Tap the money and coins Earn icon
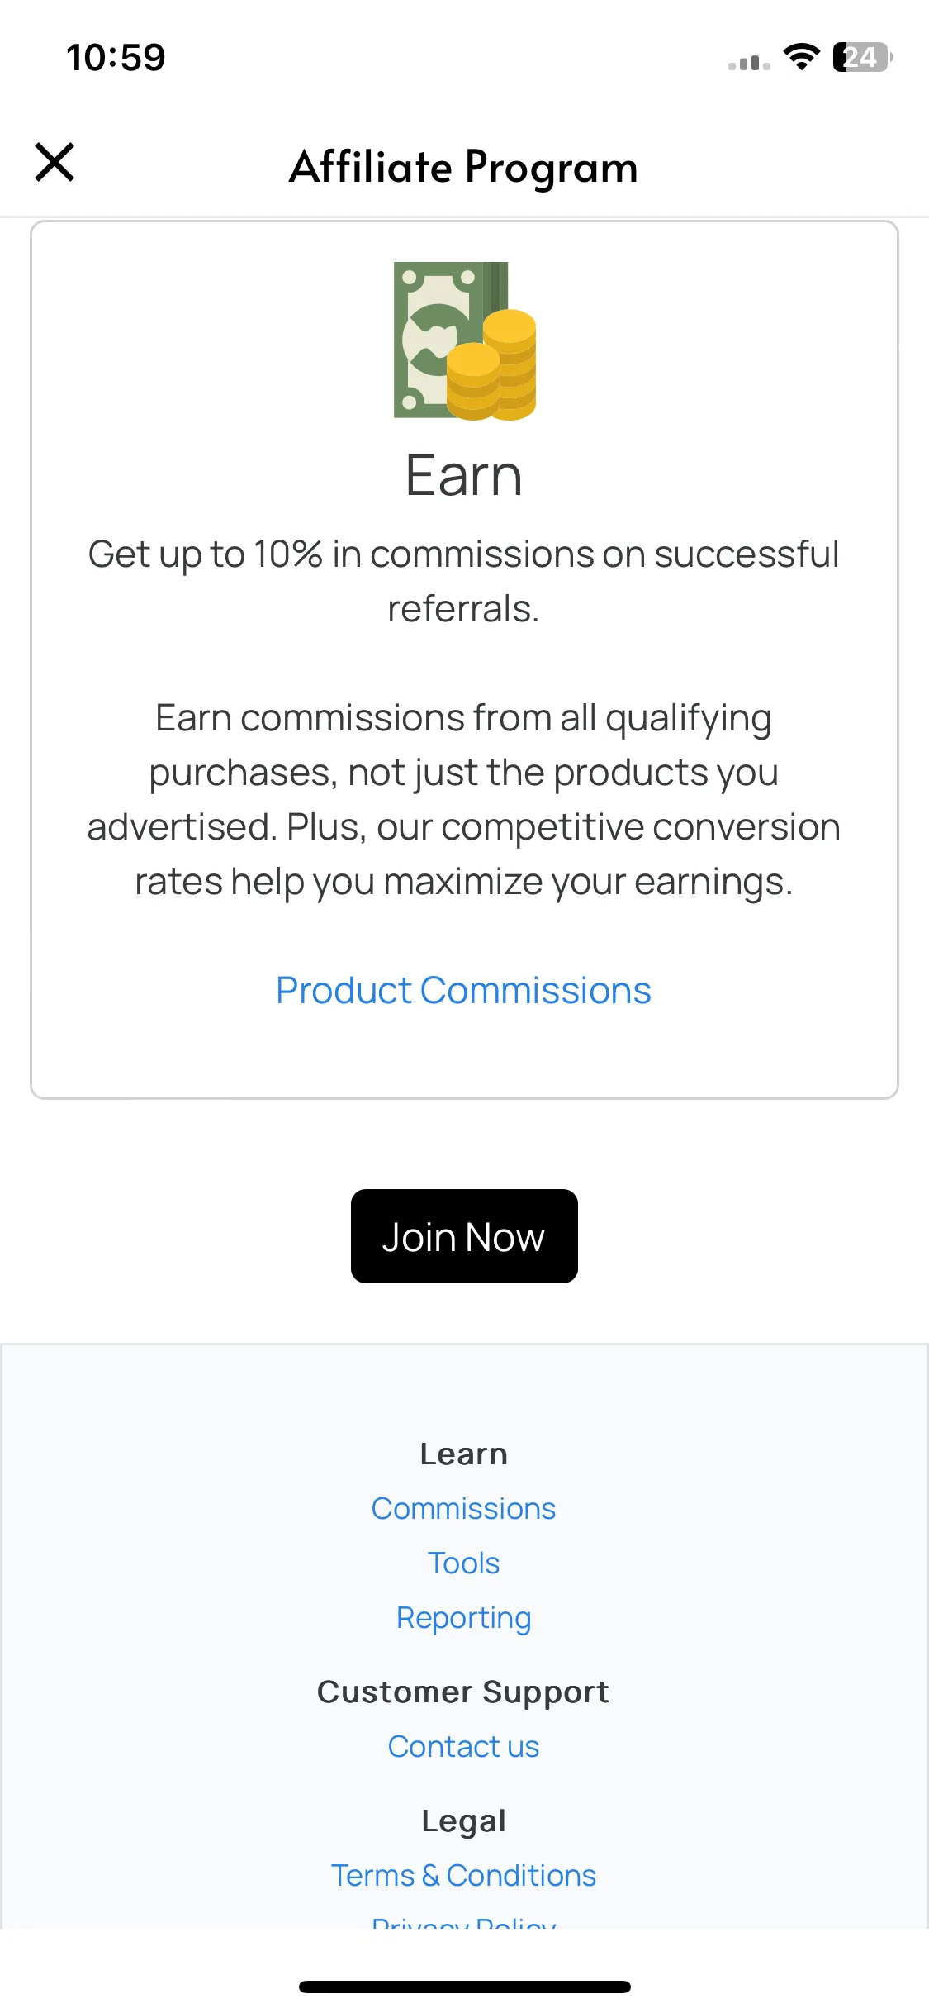Screen dimensions: 929x2013 [x=465, y=340]
